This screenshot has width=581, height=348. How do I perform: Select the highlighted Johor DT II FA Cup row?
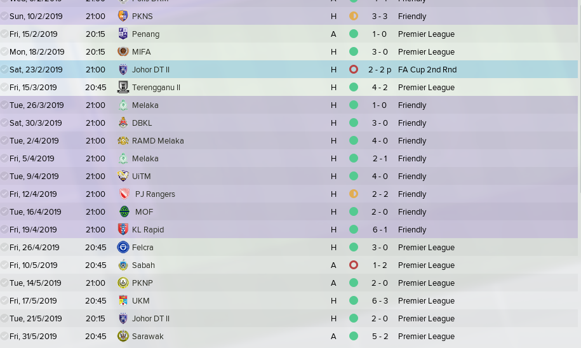[289, 69]
